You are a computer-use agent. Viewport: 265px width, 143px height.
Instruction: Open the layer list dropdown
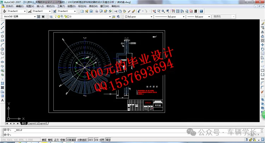coord(110,17)
